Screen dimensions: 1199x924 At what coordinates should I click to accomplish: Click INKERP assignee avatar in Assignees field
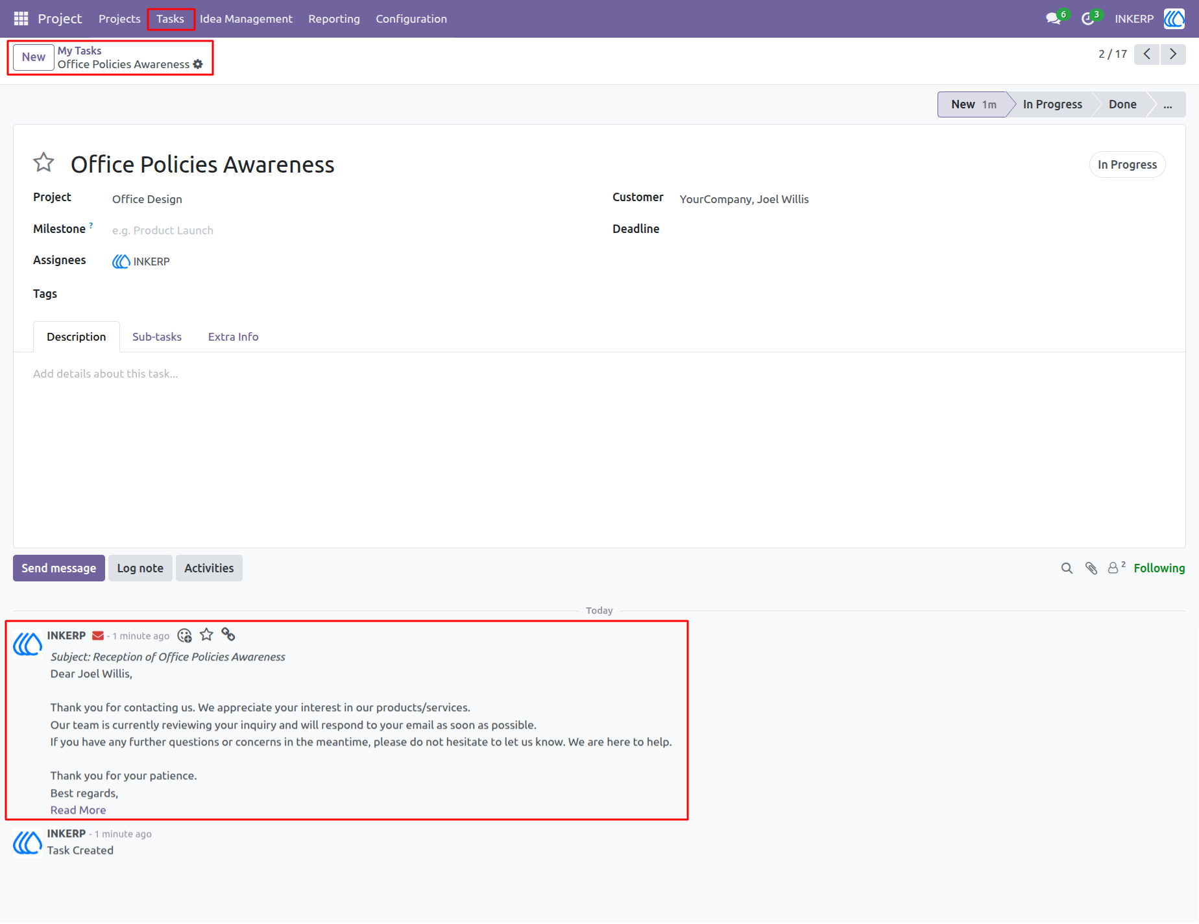click(x=121, y=261)
